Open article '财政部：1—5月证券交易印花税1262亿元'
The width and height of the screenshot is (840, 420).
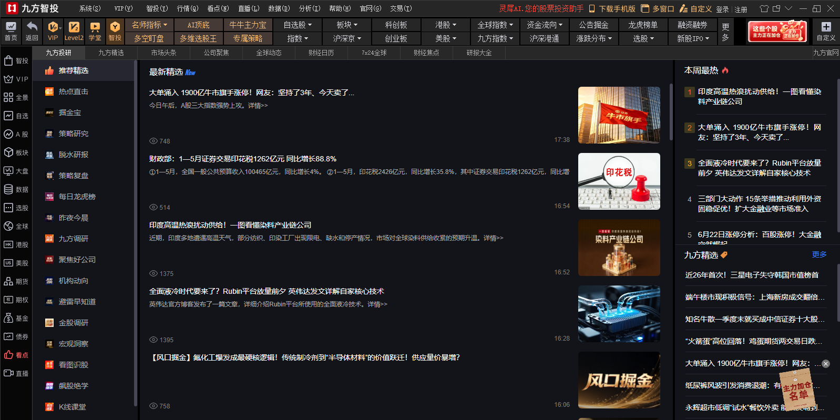(243, 159)
